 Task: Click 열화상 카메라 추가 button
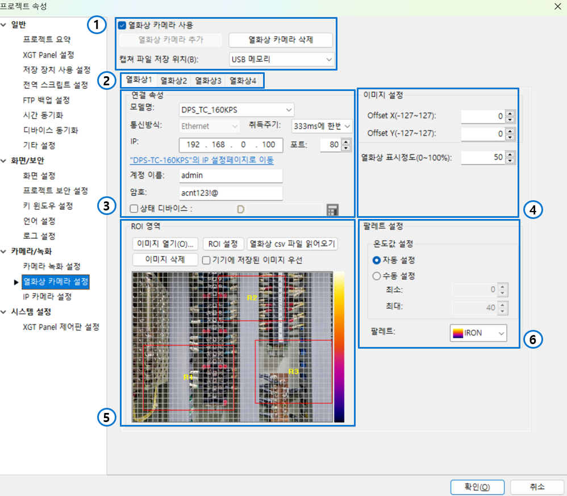pyautogui.click(x=170, y=40)
